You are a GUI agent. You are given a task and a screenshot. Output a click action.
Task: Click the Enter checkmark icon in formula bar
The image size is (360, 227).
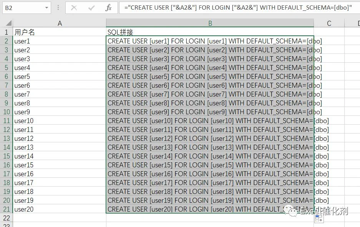[x=91, y=8]
